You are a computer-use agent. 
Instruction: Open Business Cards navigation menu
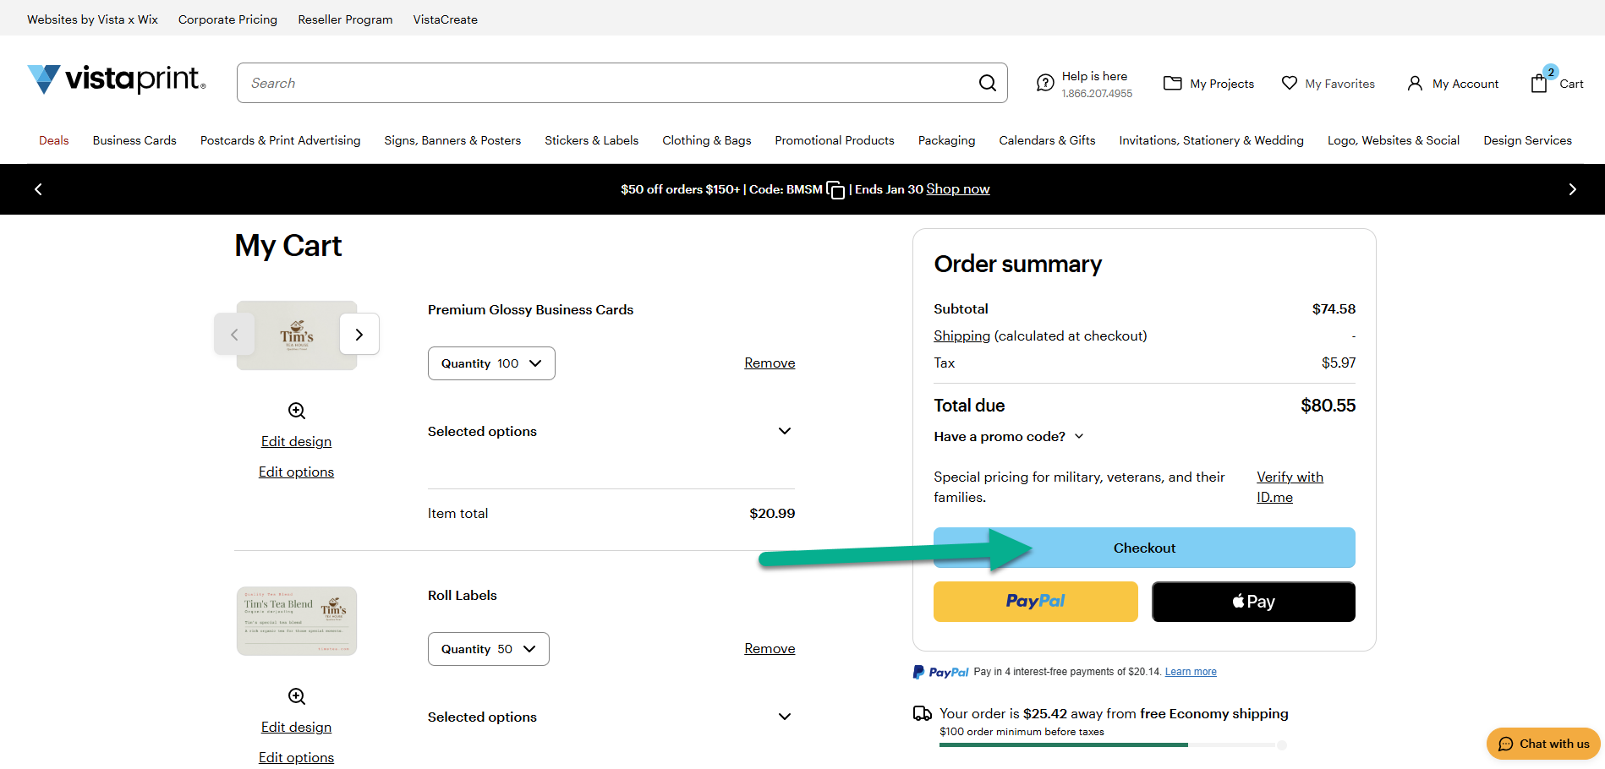(x=134, y=140)
